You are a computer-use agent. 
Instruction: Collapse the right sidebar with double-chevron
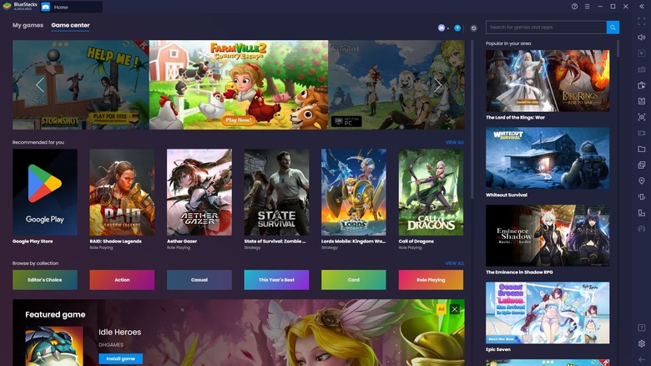642,7
